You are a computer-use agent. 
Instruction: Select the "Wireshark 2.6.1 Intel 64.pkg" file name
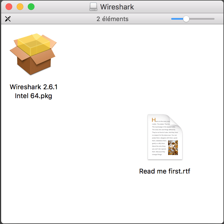click(x=34, y=91)
